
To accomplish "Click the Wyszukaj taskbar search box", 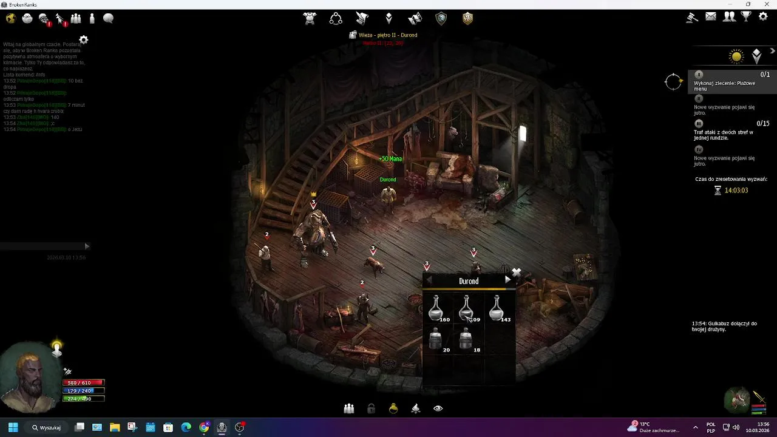I will (x=47, y=427).
